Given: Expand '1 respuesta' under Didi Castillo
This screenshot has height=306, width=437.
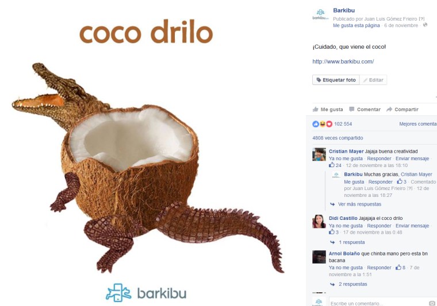Looking at the screenshot, I should click(347, 242).
